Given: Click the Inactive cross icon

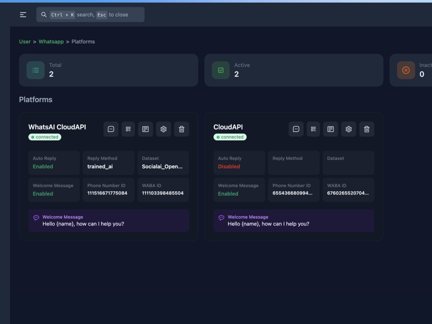Looking at the screenshot, I should click(406, 70).
